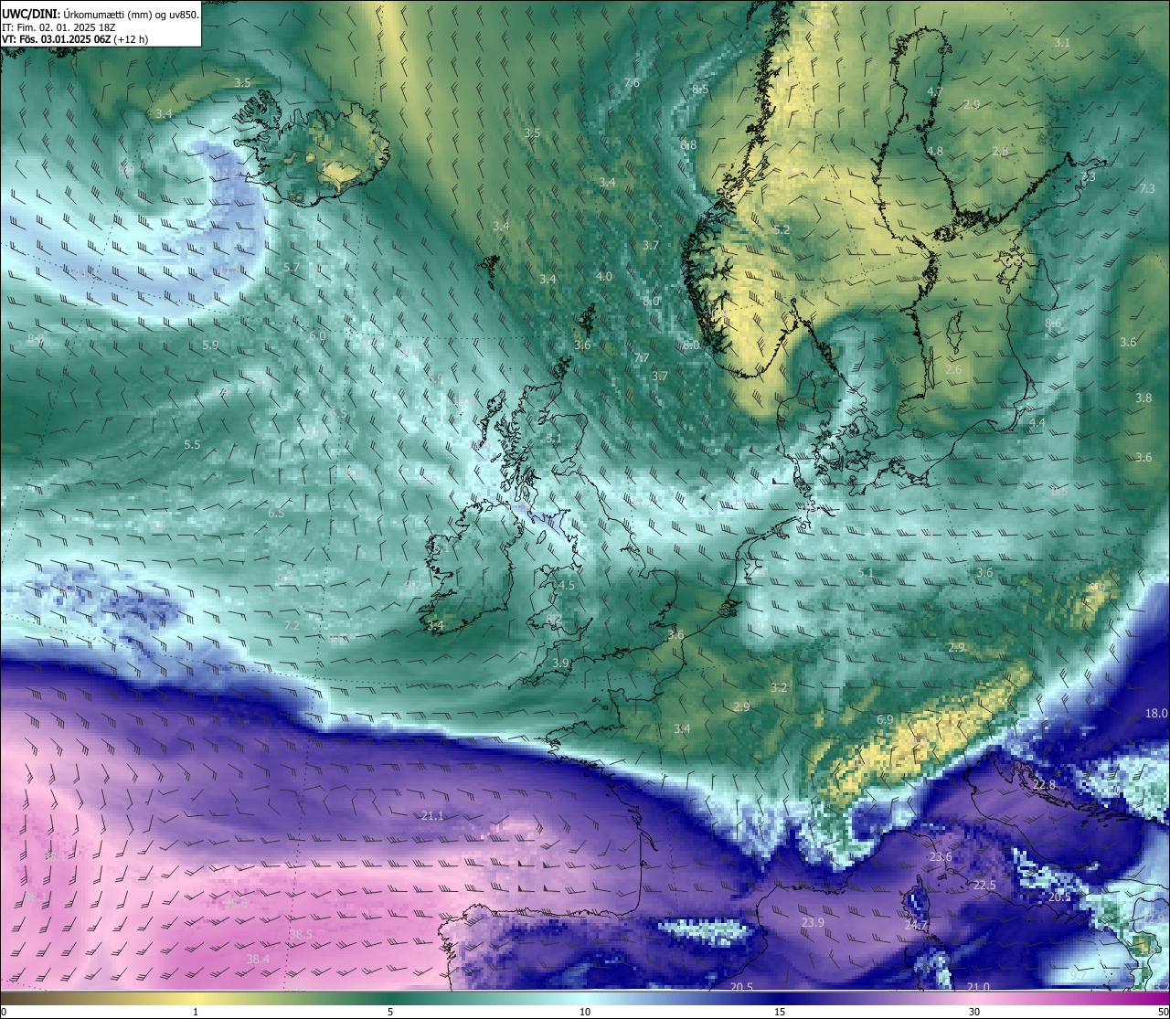The image size is (1170, 1019).
Task: Select the 7.6 value in the Norwegian Sea
Action: pyautogui.click(x=632, y=83)
